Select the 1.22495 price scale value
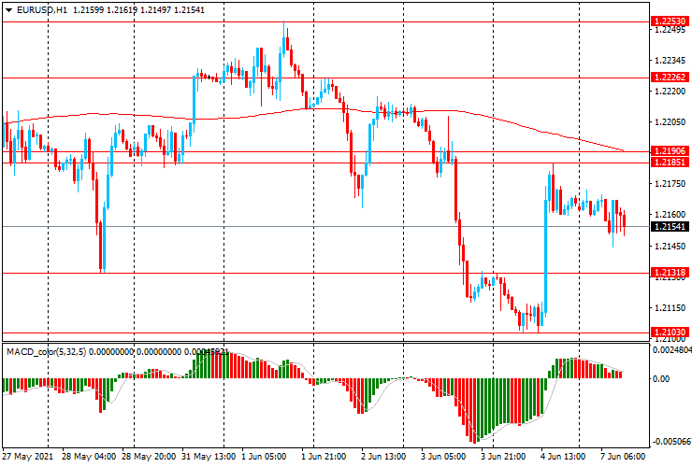692x467 pixels. tap(670, 30)
